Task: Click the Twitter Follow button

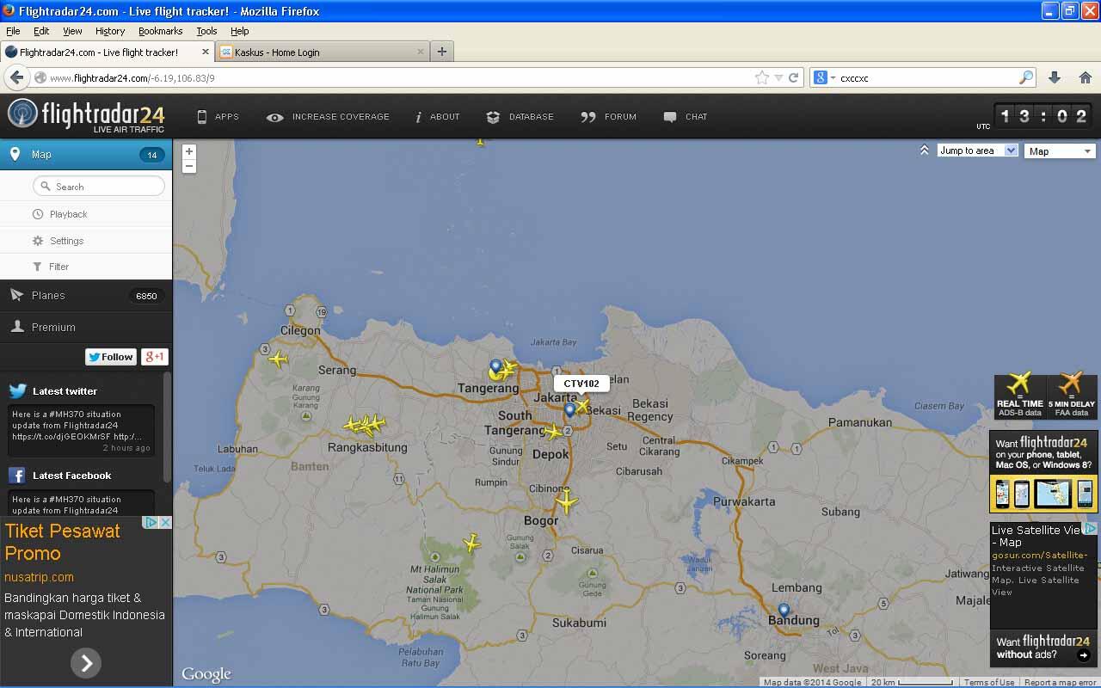Action: [111, 357]
